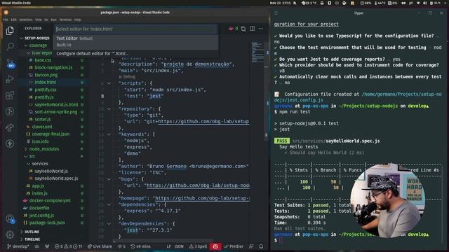Screen dimensions: 449x252
Task: Open the Thunder Client lightning icon
Action: coord(10,143)
